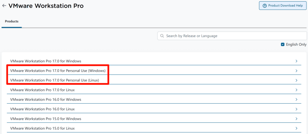
Task: Click the back arrow beside VMware Workstation Pro
Action: [x=4, y=6]
